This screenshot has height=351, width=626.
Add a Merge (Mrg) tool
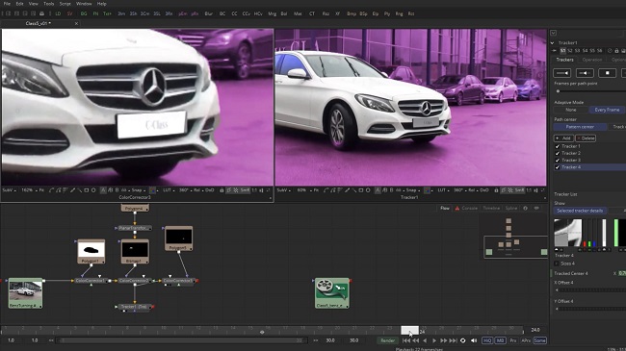[273, 13]
